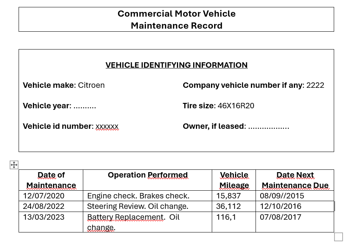Click the 'Steering Review. Oil change.' cell
This screenshot has width=350, height=246.
coord(137,206)
